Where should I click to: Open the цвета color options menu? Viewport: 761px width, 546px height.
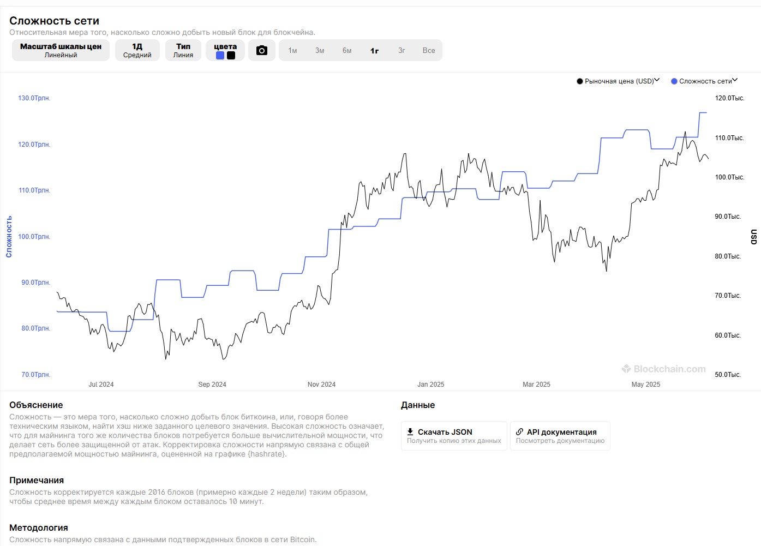225,46
